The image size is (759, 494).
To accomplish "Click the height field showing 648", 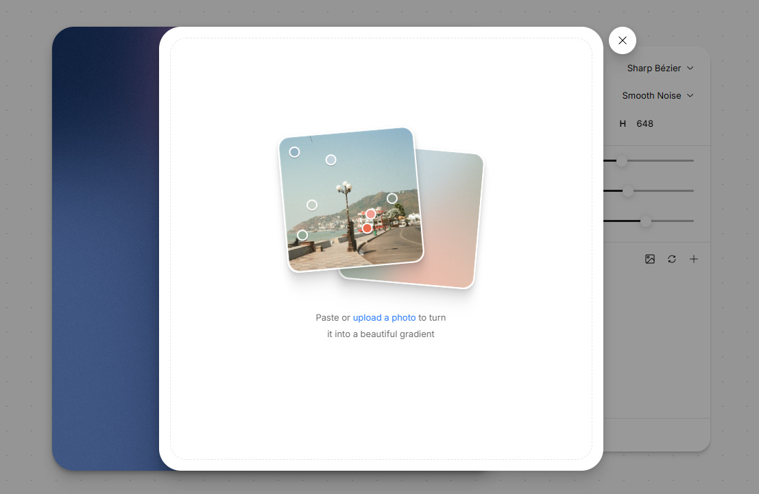I will [x=644, y=124].
